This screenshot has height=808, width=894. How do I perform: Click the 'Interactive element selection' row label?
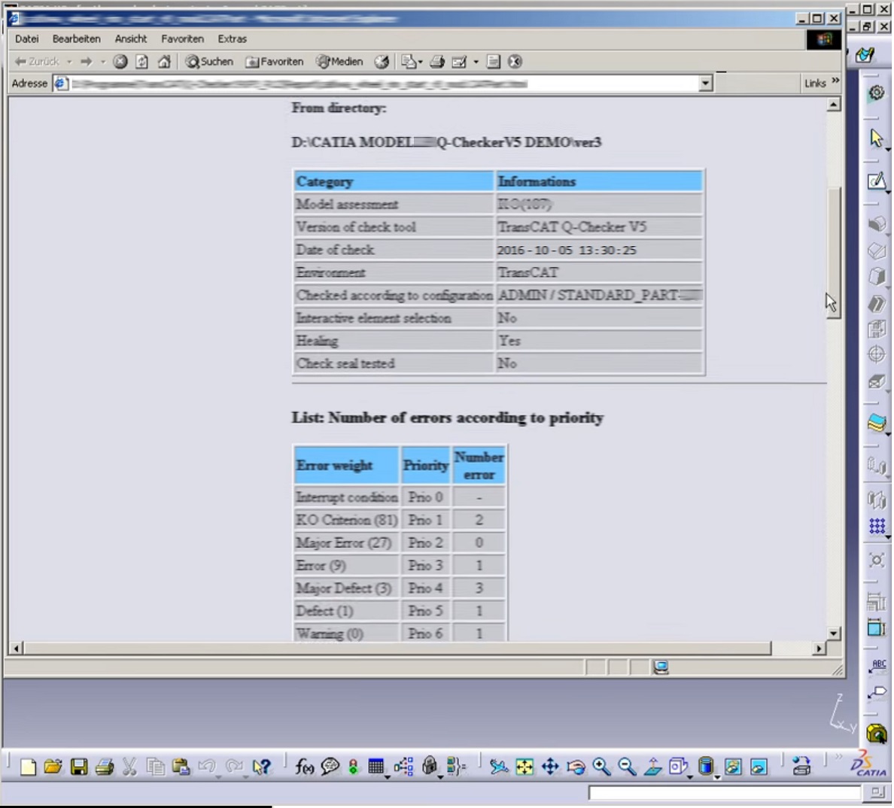[394, 318]
